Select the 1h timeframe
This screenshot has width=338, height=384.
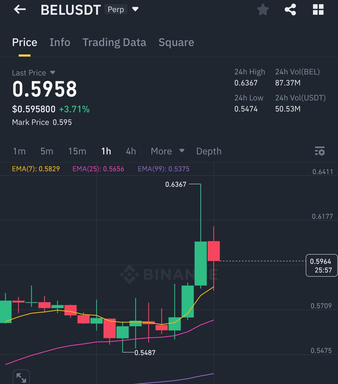(106, 151)
